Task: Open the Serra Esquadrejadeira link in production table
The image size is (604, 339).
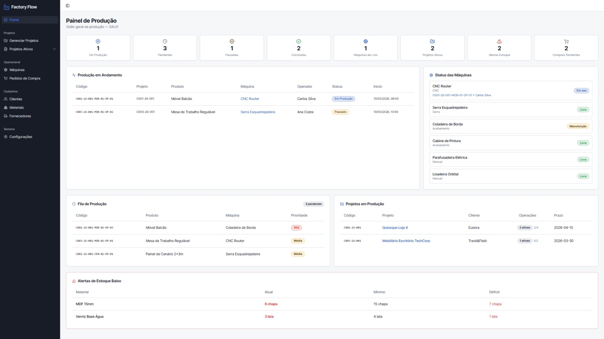Action: [x=258, y=112]
